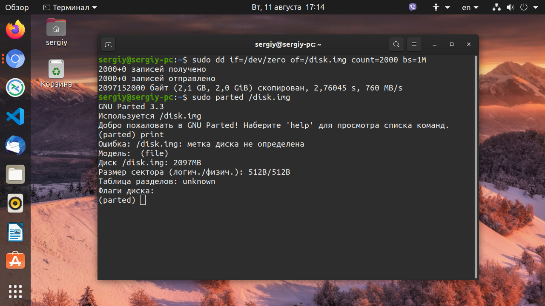Click the Viber tray icon
The image size is (545, 306).
coord(413,7)
